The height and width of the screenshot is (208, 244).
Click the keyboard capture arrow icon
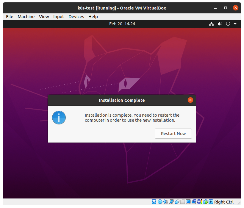tap(211, 202)
